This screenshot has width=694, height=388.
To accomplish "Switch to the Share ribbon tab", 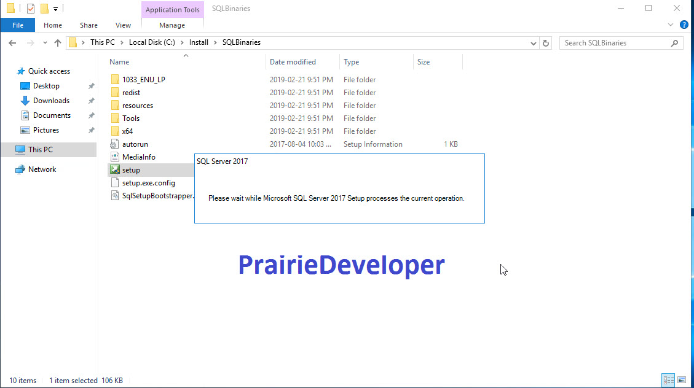I will click(89, 25).
